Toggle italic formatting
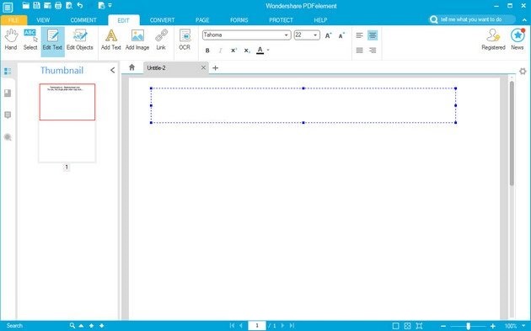The image size is (531, 331). pyautogui.click(x=220, y=51)
